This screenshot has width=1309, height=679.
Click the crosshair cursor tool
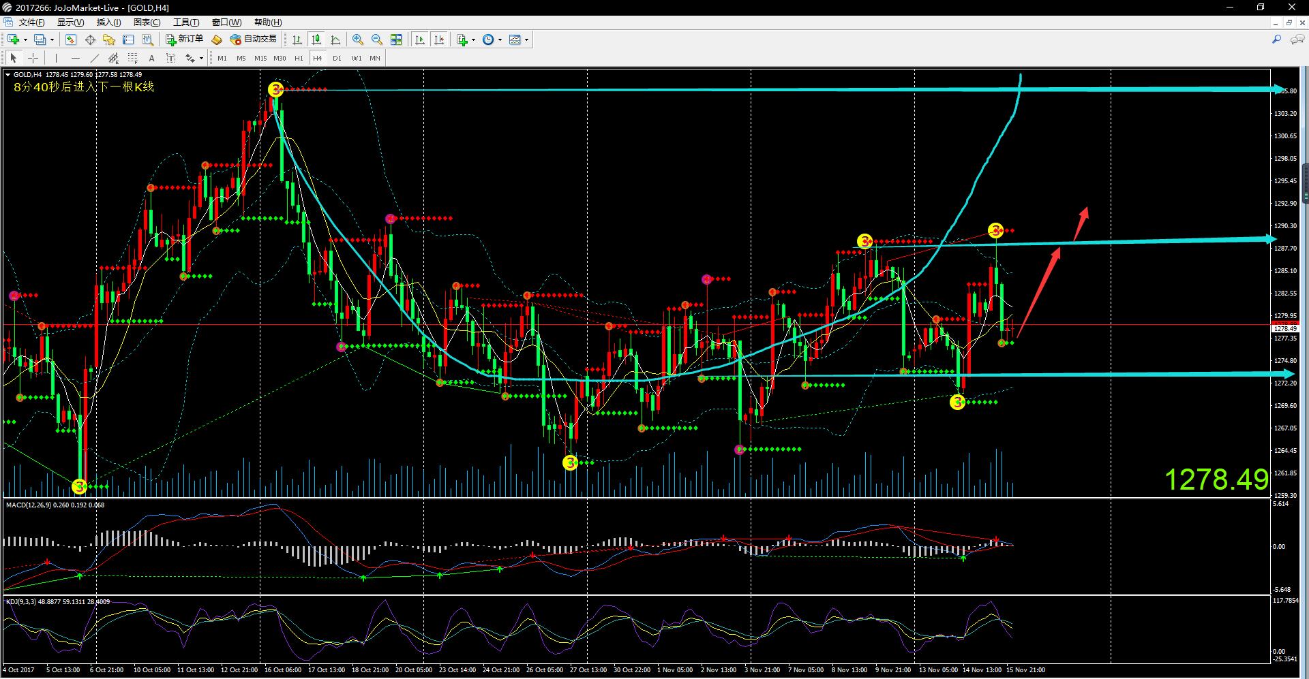(33, 59)
